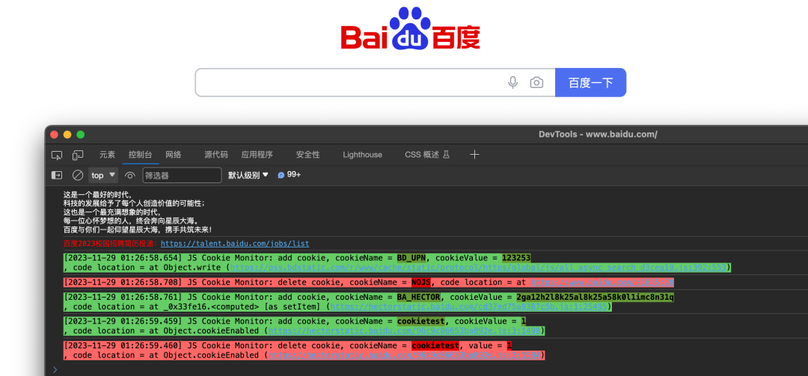Click the camera image search icon
Screen dimensions: 808x376
pyautogui.click(x=536, y=82)
